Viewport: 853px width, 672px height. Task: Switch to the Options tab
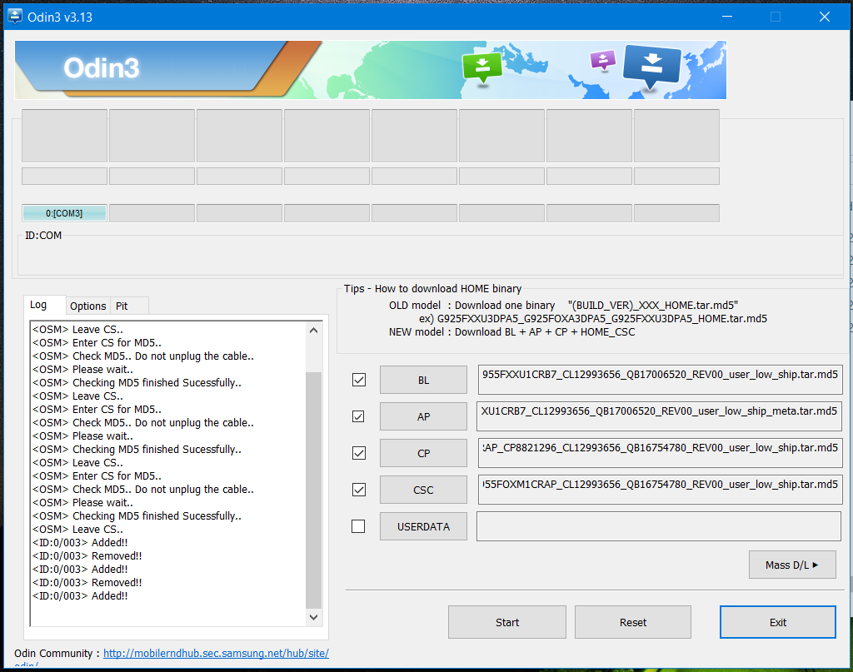[x=87, y=306]
